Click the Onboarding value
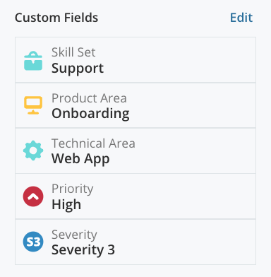The width and height of the screenshot is (271, 277). [x=90, y=114]
